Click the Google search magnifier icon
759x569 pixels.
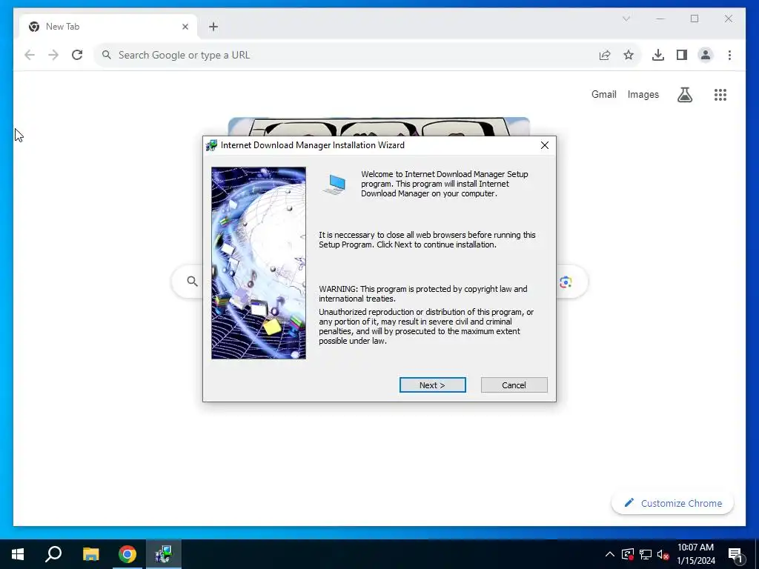point(192,281)
